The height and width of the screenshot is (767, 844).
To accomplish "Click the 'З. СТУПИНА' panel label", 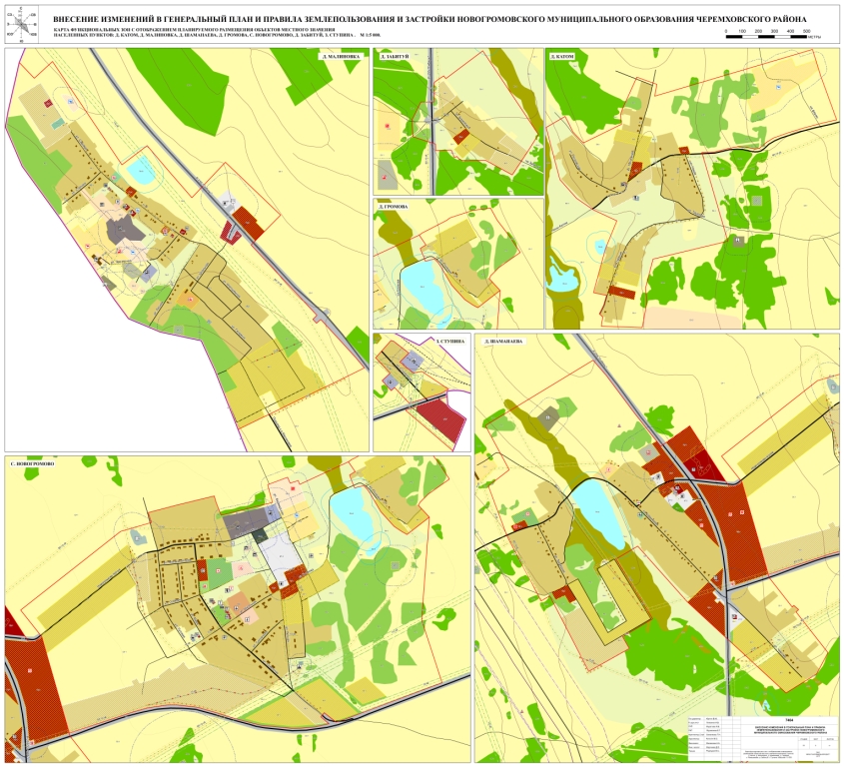I will click(451, 341).
